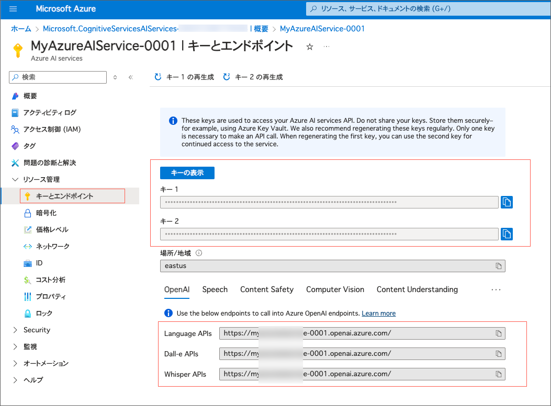This screenshot has width=551, height=406.
Task: Click the eastus region field
Action: 333,266
